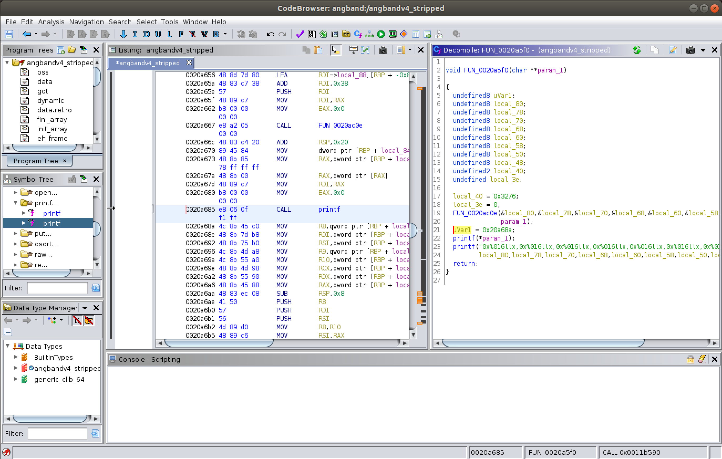The width and height of the screenshot is (722, 459).
Task: Click the Save program icon
Action: point(9,34)
